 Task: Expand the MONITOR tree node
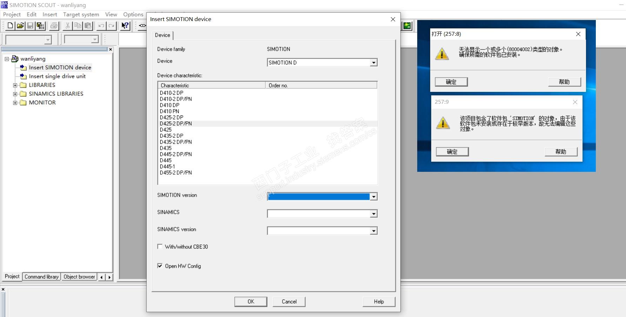(15, 103)
